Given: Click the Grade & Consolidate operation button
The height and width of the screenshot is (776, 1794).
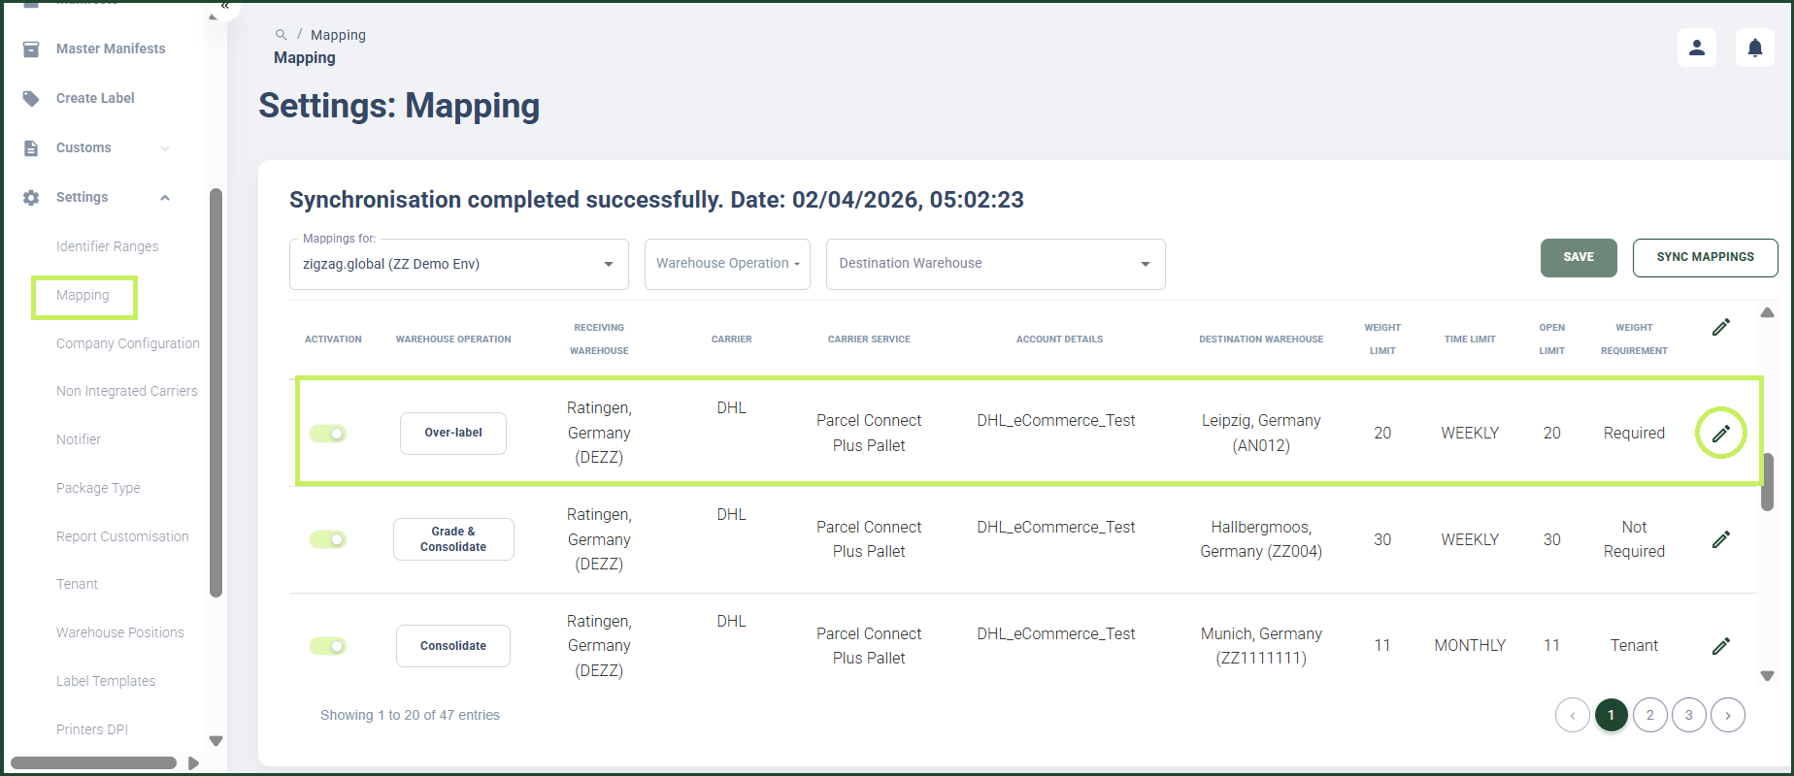Looking at the screenshot, I should point(453,539).
